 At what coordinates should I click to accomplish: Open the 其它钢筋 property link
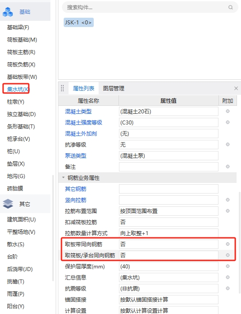tap(76, 189)
